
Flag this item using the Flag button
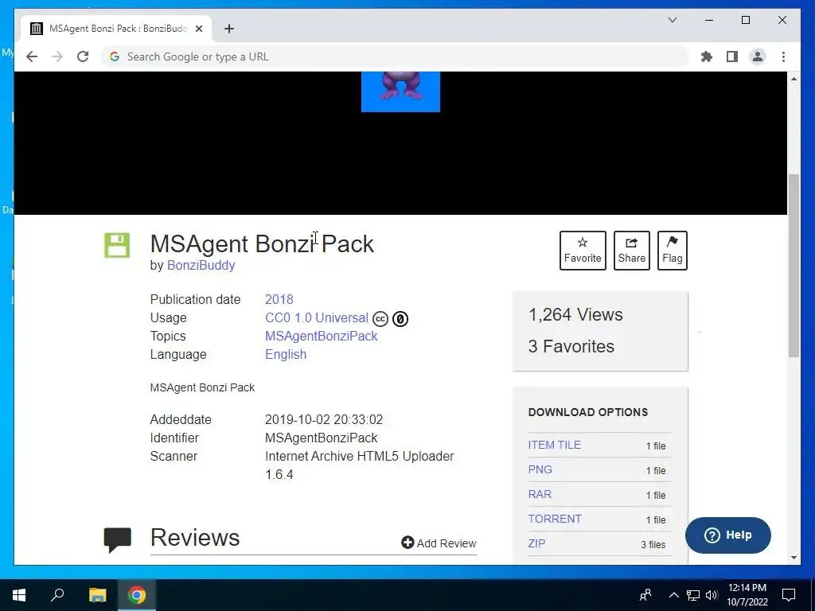[x=672, y=251]
